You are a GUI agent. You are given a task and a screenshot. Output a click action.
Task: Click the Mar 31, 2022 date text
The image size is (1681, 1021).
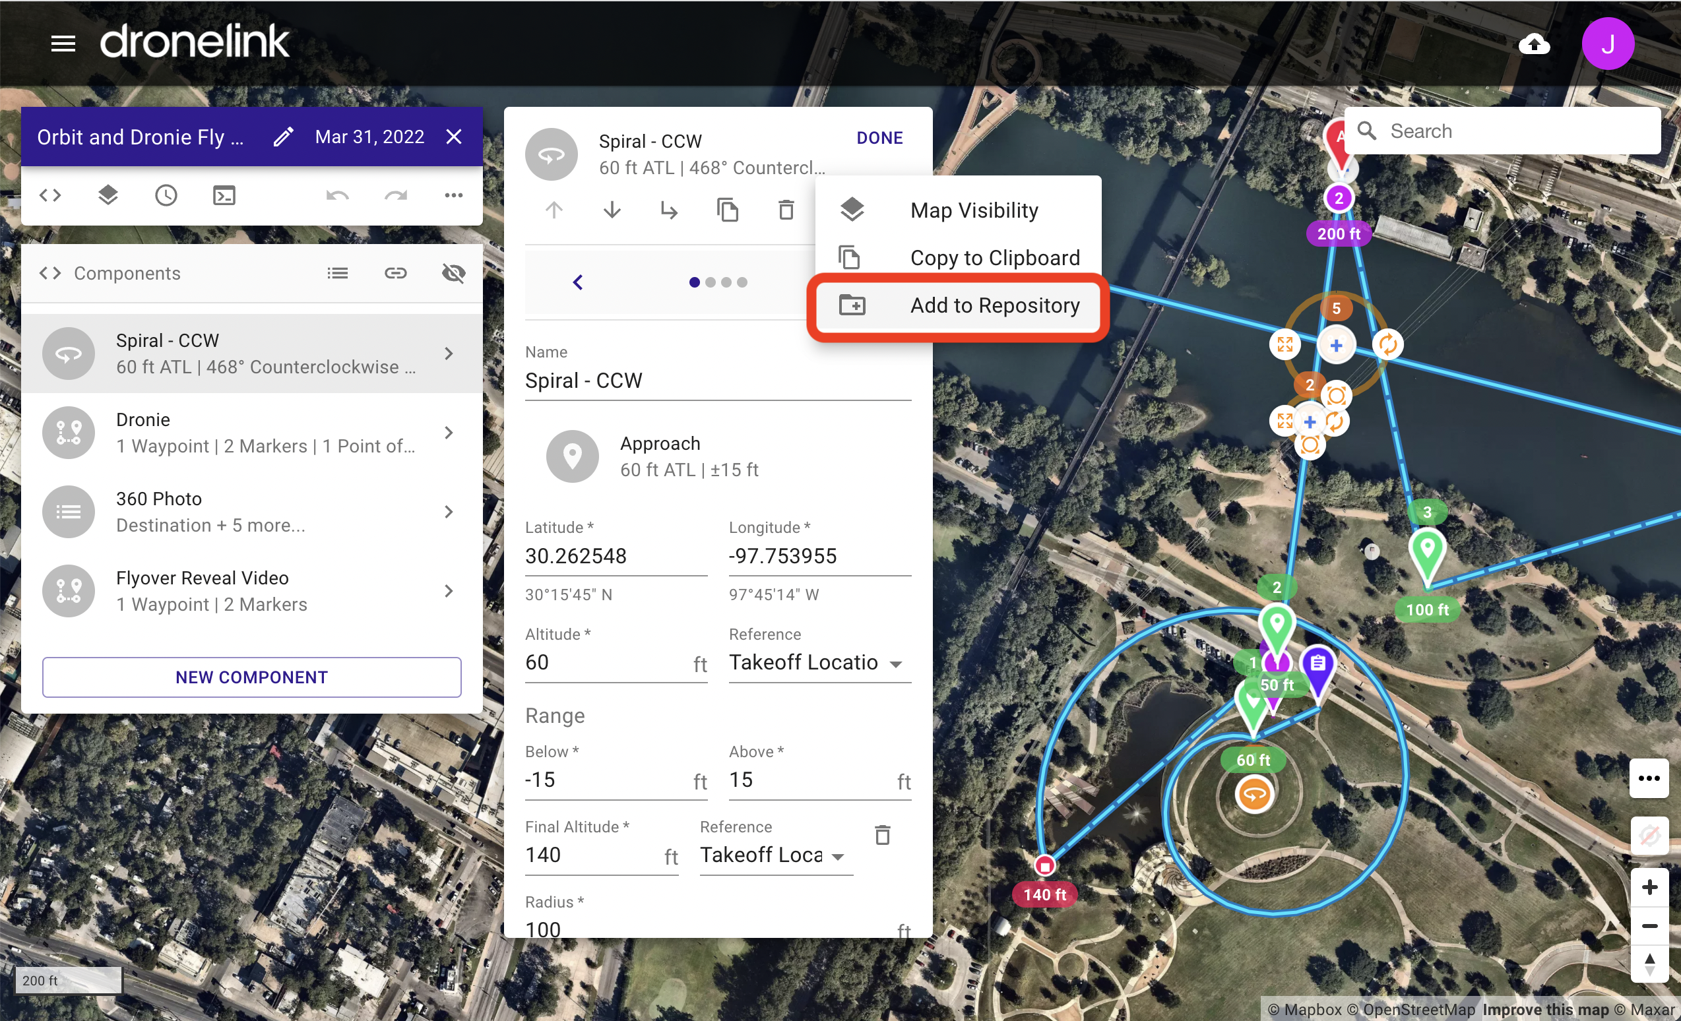coord(369,137)
